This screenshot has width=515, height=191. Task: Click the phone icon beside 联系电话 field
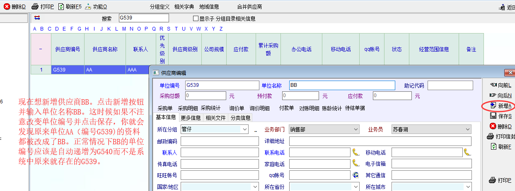(x=355, y=153)
